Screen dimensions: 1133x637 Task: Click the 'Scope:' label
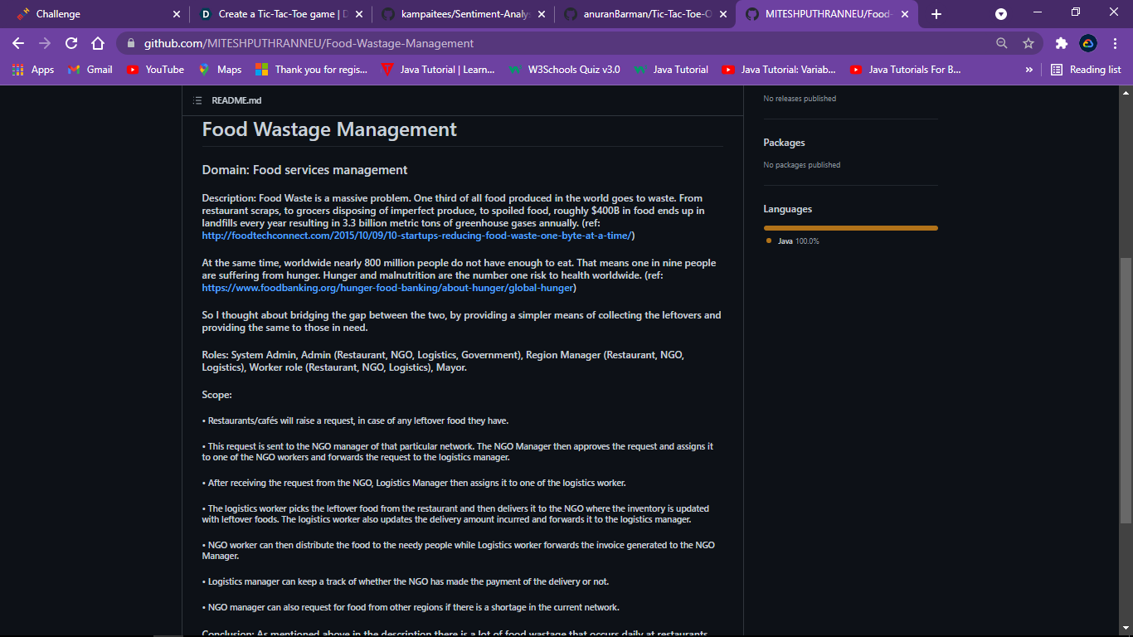217,395
